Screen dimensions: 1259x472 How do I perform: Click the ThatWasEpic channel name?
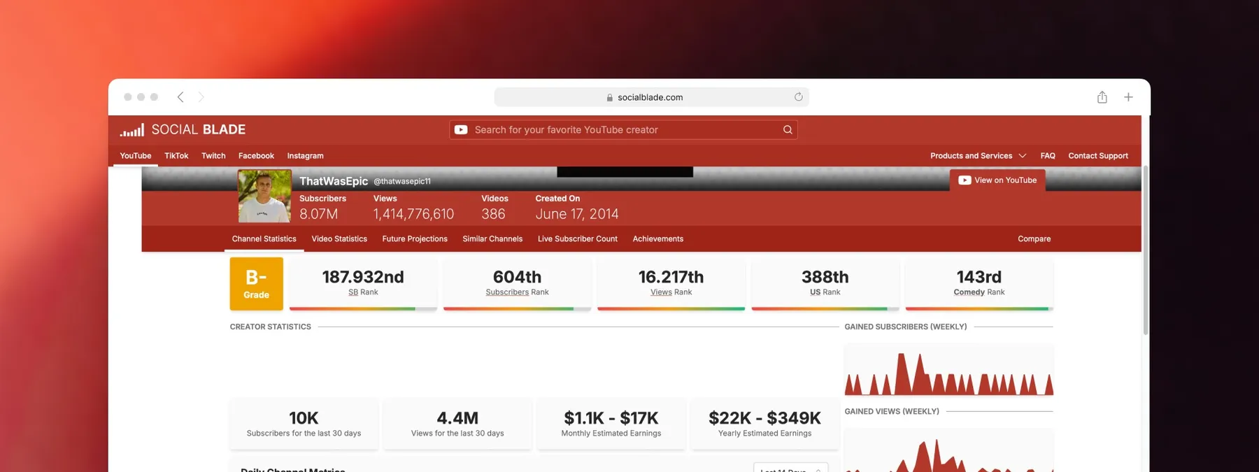coord(334,181)
